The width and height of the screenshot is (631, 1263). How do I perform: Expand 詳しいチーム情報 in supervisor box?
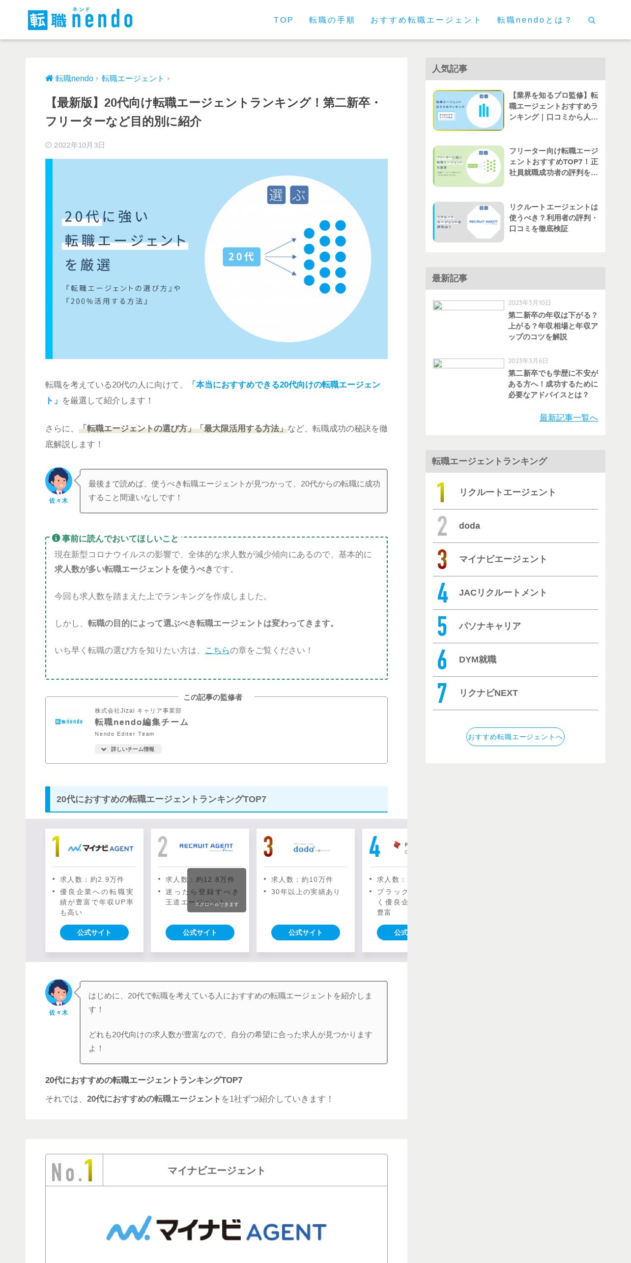pos(128,749)
